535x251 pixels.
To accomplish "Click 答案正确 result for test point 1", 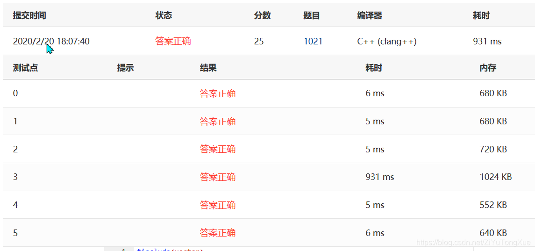I will 218,121.
